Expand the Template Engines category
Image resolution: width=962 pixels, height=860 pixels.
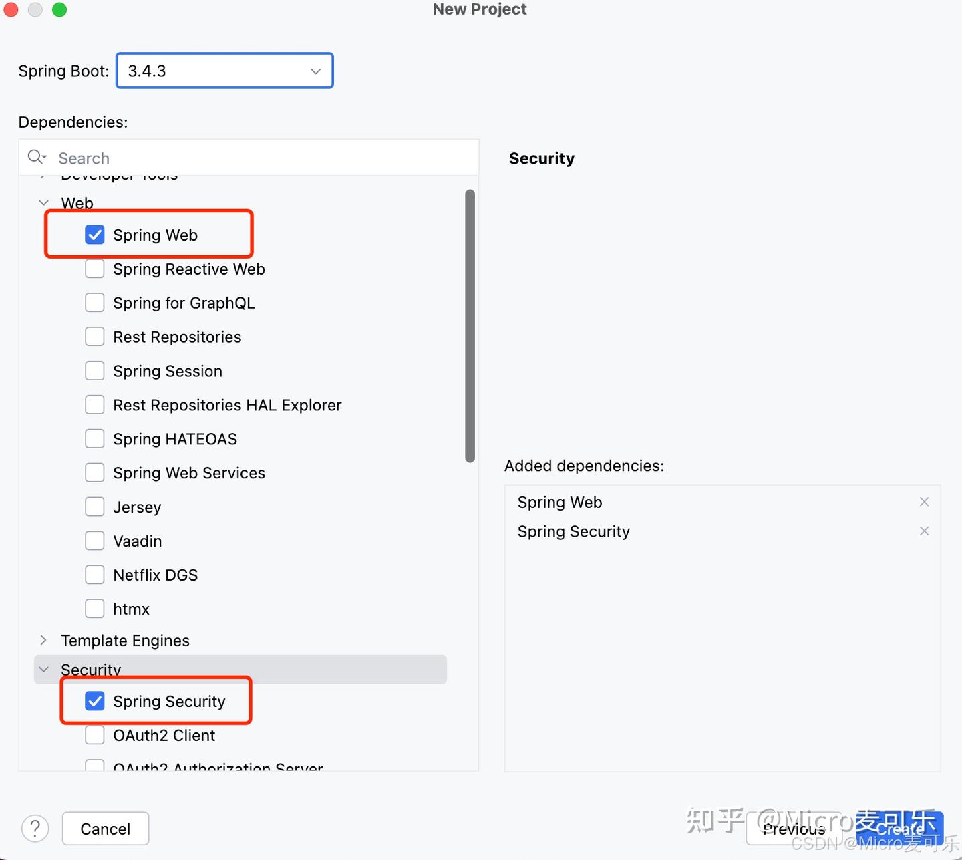click(x=43, y=640)
